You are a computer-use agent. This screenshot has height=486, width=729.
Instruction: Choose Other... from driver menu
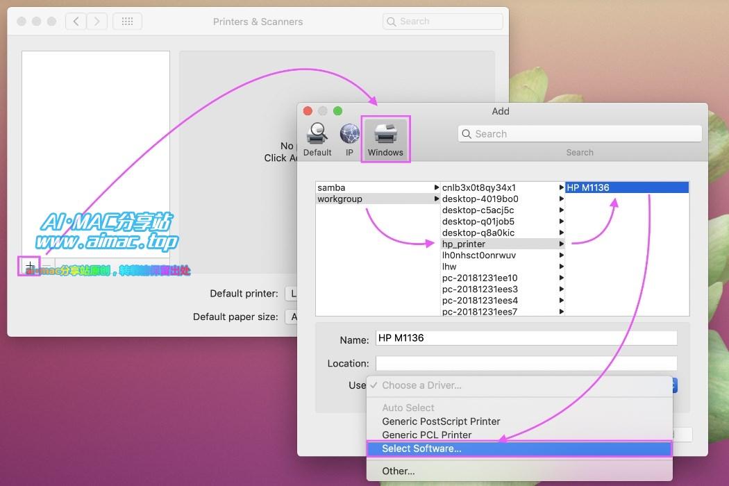pos(519,471)
